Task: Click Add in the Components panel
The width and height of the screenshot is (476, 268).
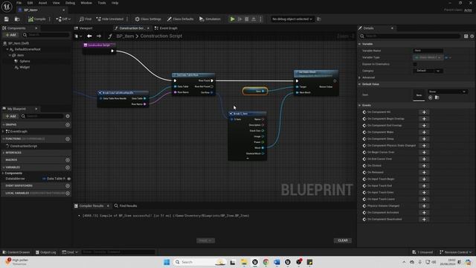Action: [x=10, y=35]
